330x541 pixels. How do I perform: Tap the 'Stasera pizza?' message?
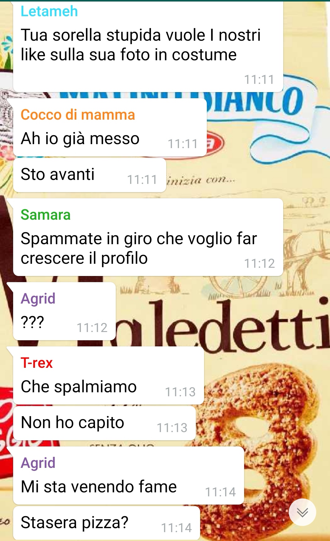(106, 523)
